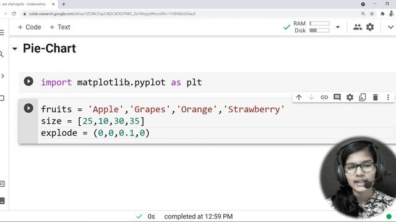
Task: Click the size list code line
Action: point(93,121)
